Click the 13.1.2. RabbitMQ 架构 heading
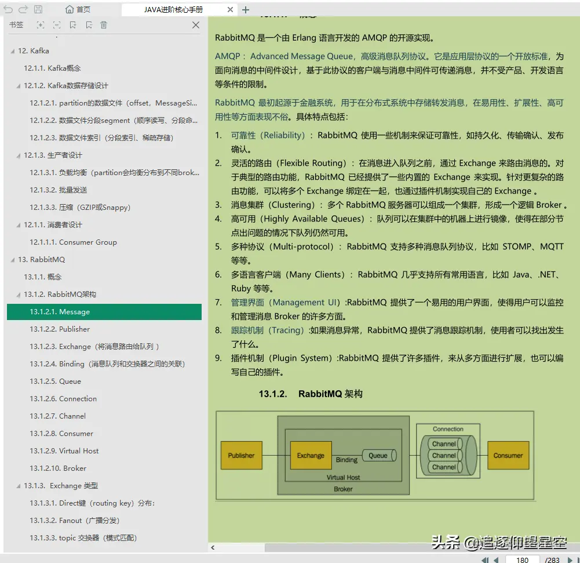Screen dimensions: 580x563 click(x=311, y=394)
